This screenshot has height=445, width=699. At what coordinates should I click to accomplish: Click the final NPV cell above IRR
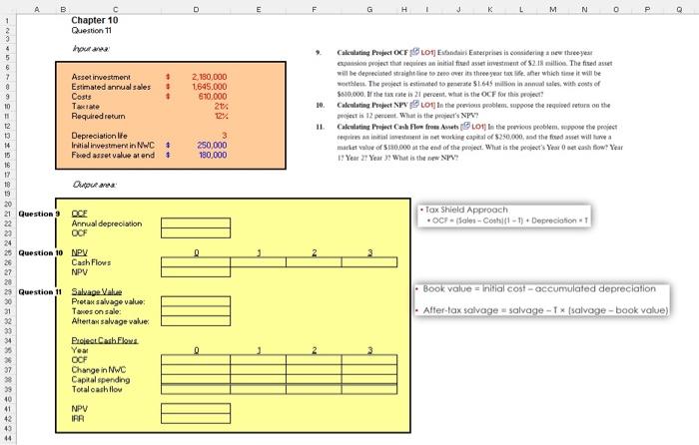click(196, 408)
